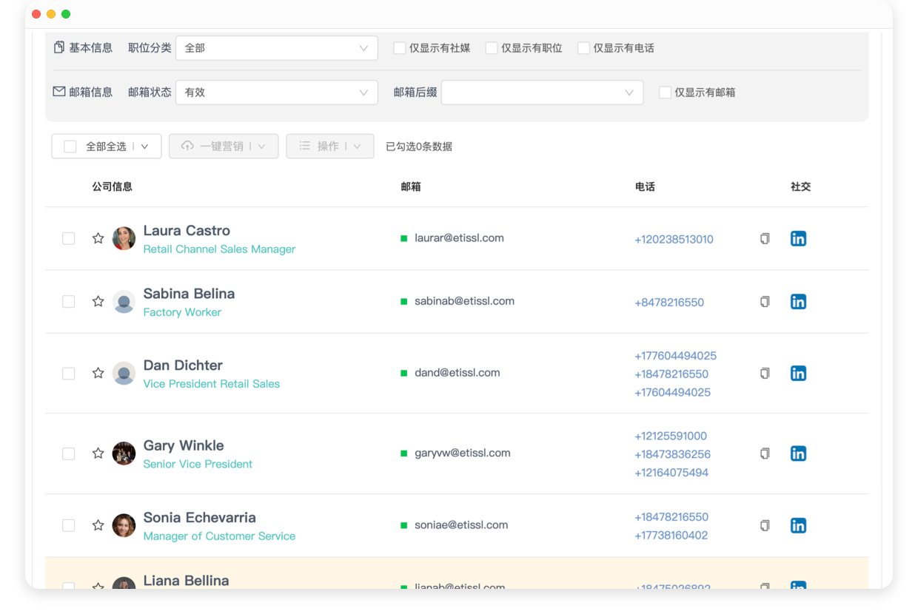Click the 基本信息 section icon
Viewport: 918px width, 614px height.
(58, 47)
